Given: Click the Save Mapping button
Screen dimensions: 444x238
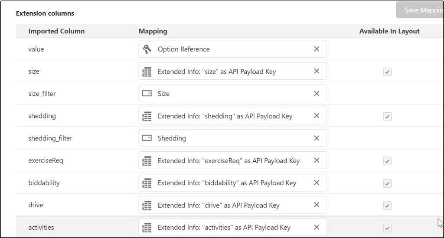Looking at the screenshot, I should pos(420,10).
